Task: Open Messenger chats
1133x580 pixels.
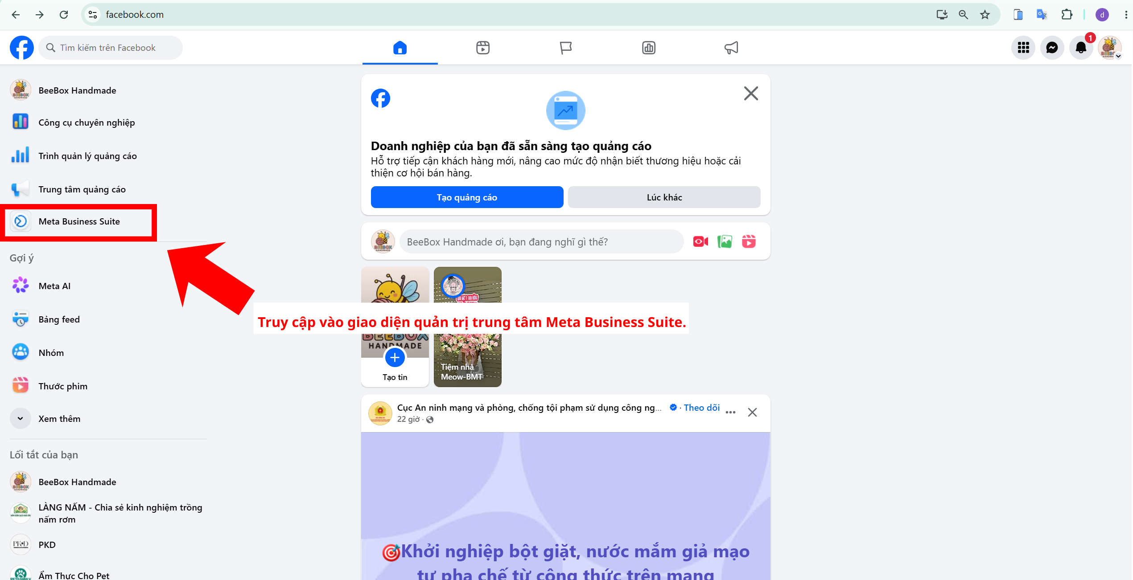Action: point(1052,48)
